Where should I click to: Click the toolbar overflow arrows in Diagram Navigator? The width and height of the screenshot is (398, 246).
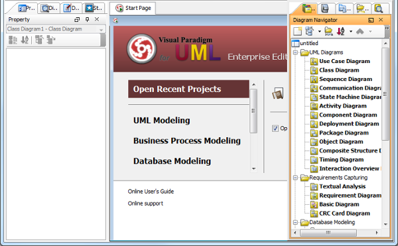pos(387,28)
